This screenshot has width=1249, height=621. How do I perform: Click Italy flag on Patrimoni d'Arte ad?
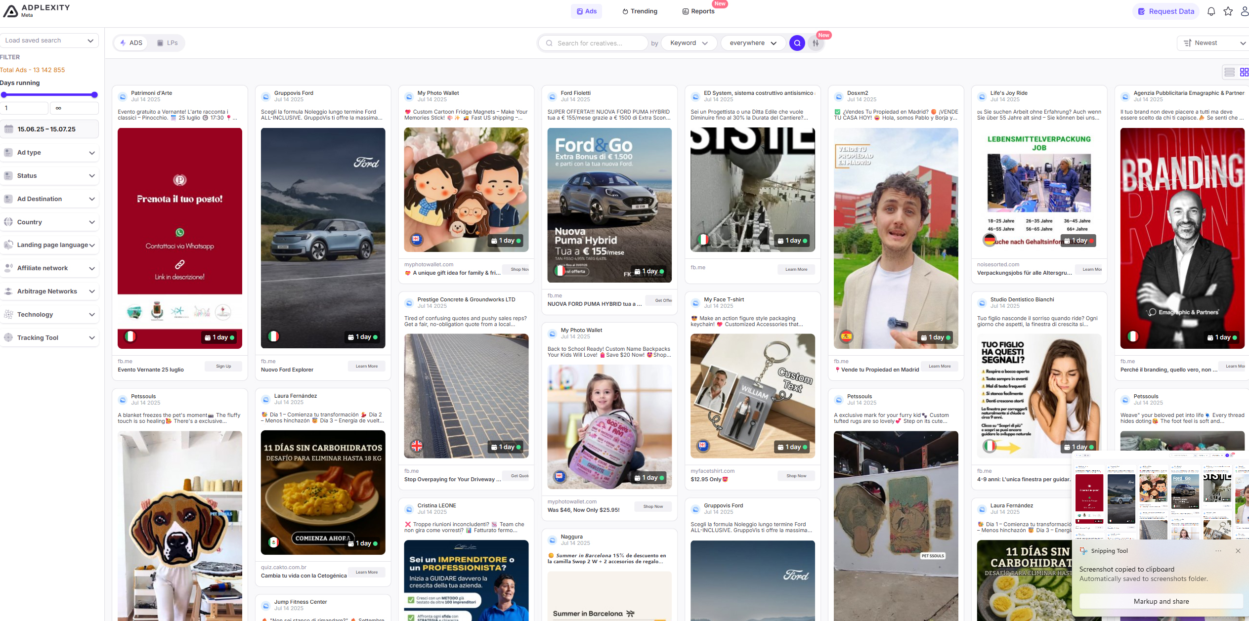click(x=130, y=336)
